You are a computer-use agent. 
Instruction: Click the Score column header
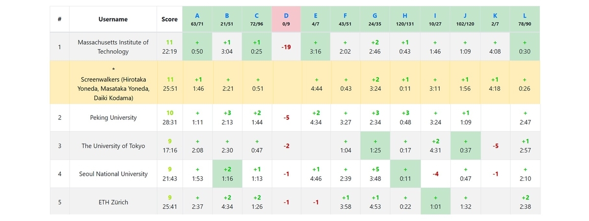tap(169, 19)
